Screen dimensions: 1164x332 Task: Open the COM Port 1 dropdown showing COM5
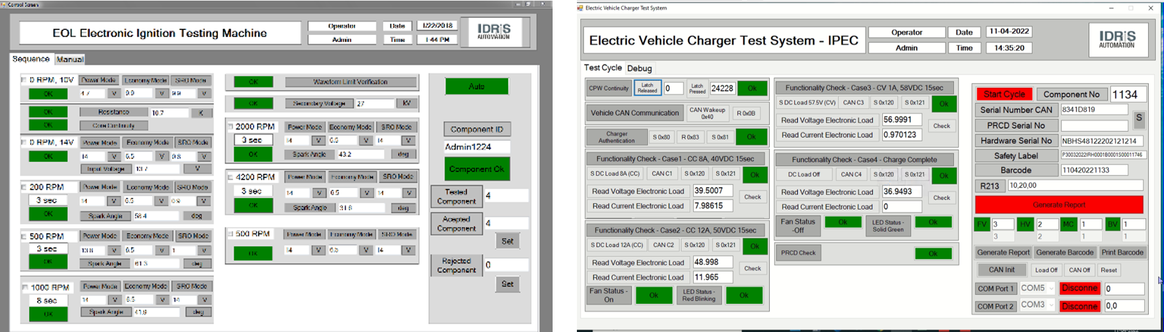(x=1038, y=289)
